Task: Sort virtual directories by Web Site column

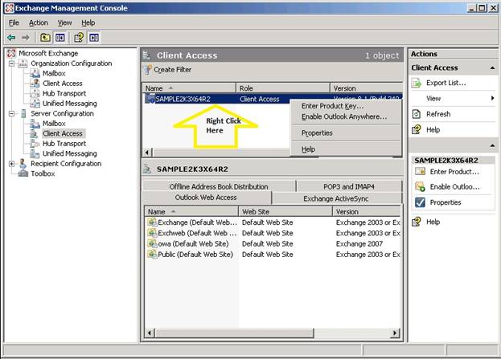Action: [285, 211]
